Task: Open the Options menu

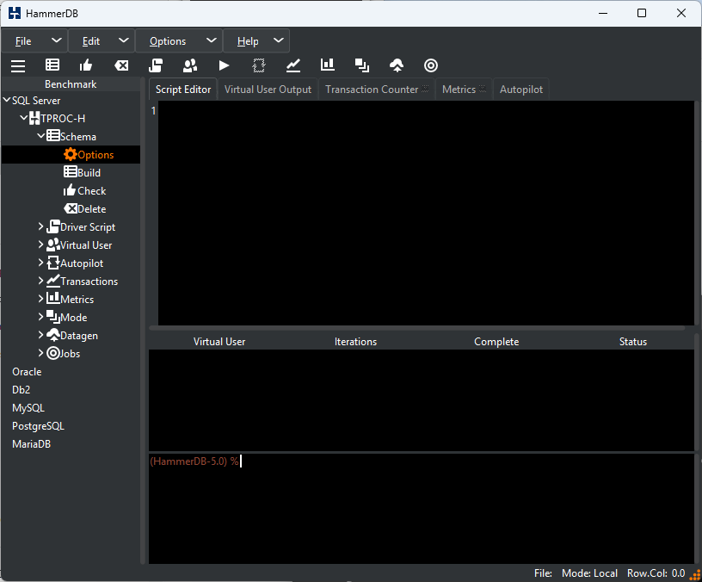Action: click(179, 41)
